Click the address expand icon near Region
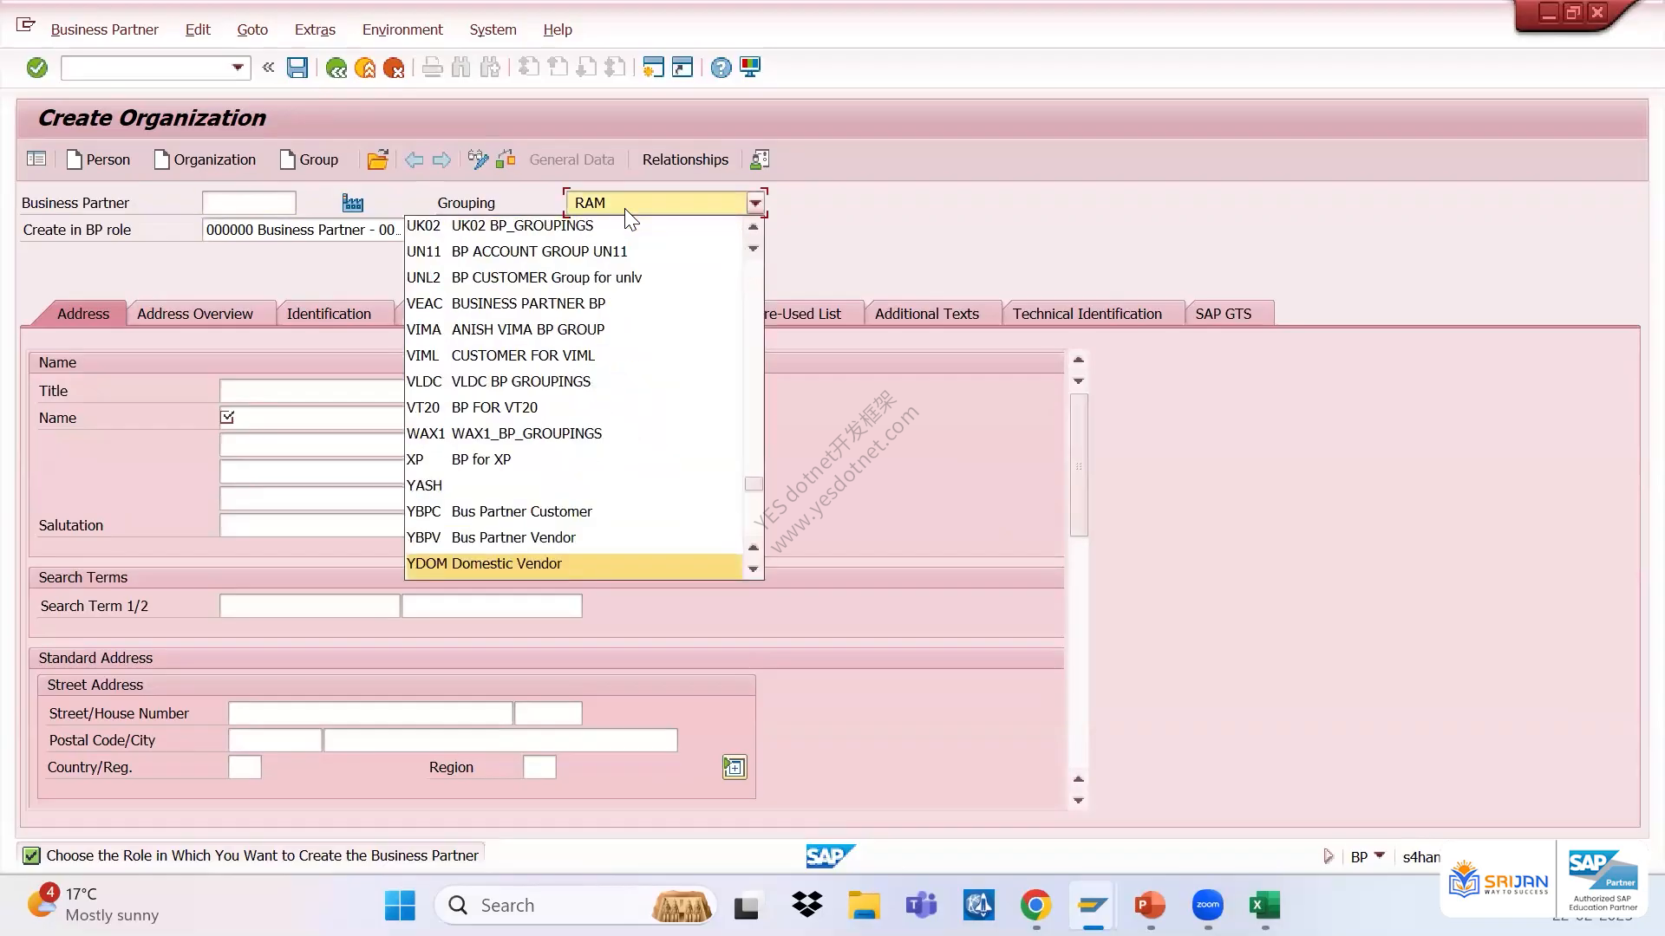Image resolution: width=1665 pixels, height=936 pixels. 735,767
